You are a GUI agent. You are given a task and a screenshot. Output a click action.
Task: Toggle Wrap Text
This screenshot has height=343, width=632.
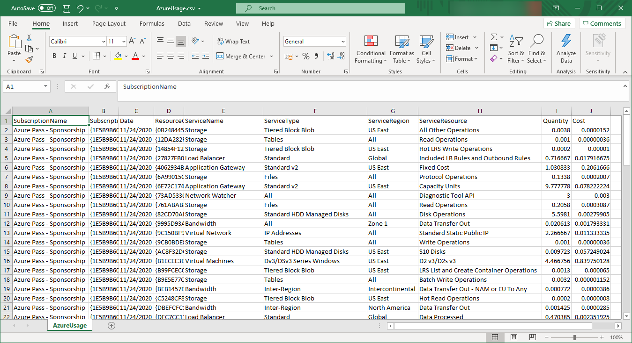click(233, 41)
